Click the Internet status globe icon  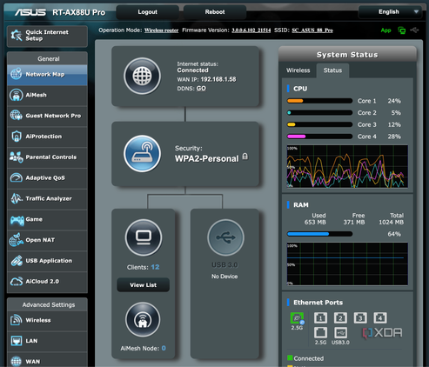click(142, 76)
